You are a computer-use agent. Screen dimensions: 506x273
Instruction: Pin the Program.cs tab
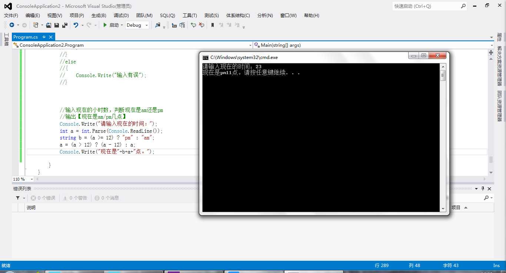44,37
